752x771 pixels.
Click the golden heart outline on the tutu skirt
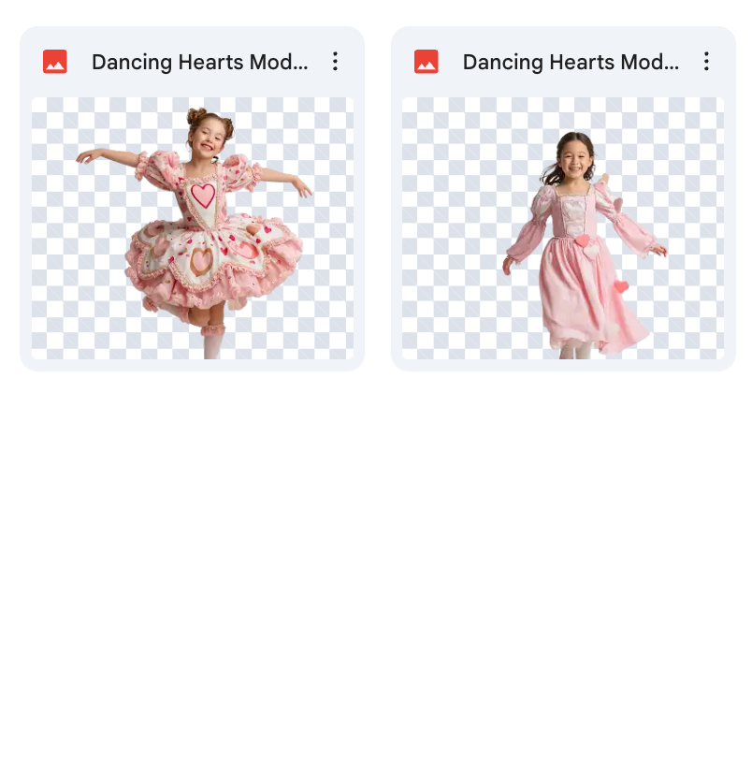pyautogui.click(x=201, y=261)
